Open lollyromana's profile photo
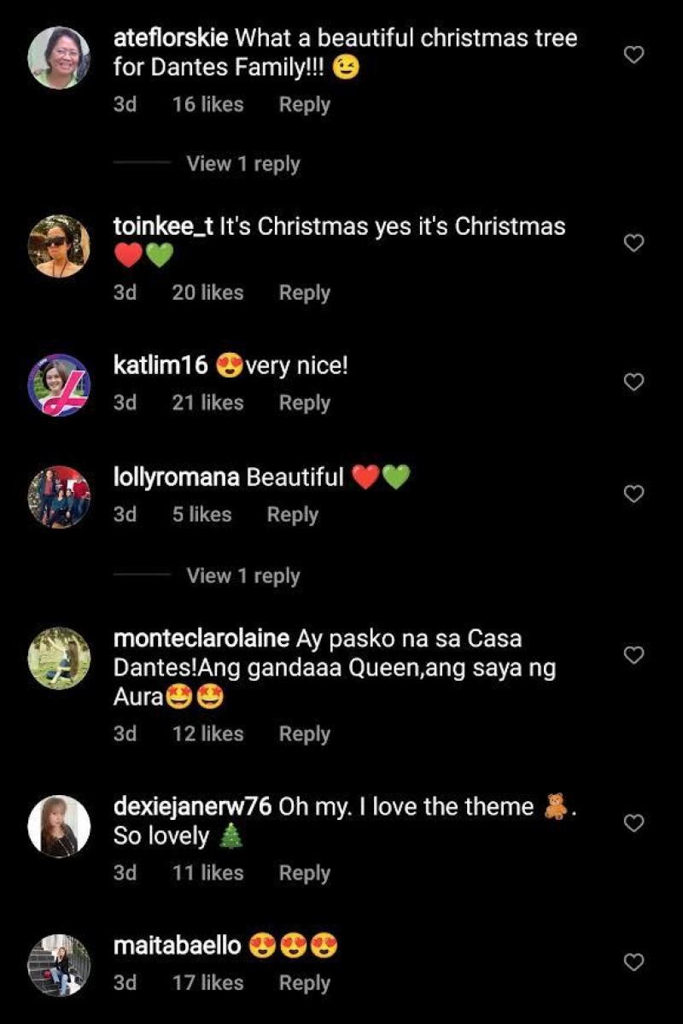683x1024 pixels. [60, 493]
